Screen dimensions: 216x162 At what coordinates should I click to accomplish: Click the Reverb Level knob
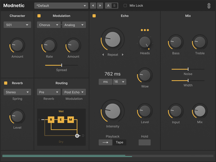click(17, 116)
